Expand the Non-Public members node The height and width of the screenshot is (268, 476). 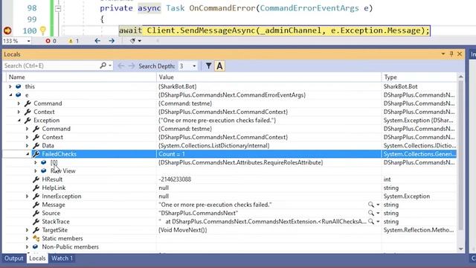28,247
